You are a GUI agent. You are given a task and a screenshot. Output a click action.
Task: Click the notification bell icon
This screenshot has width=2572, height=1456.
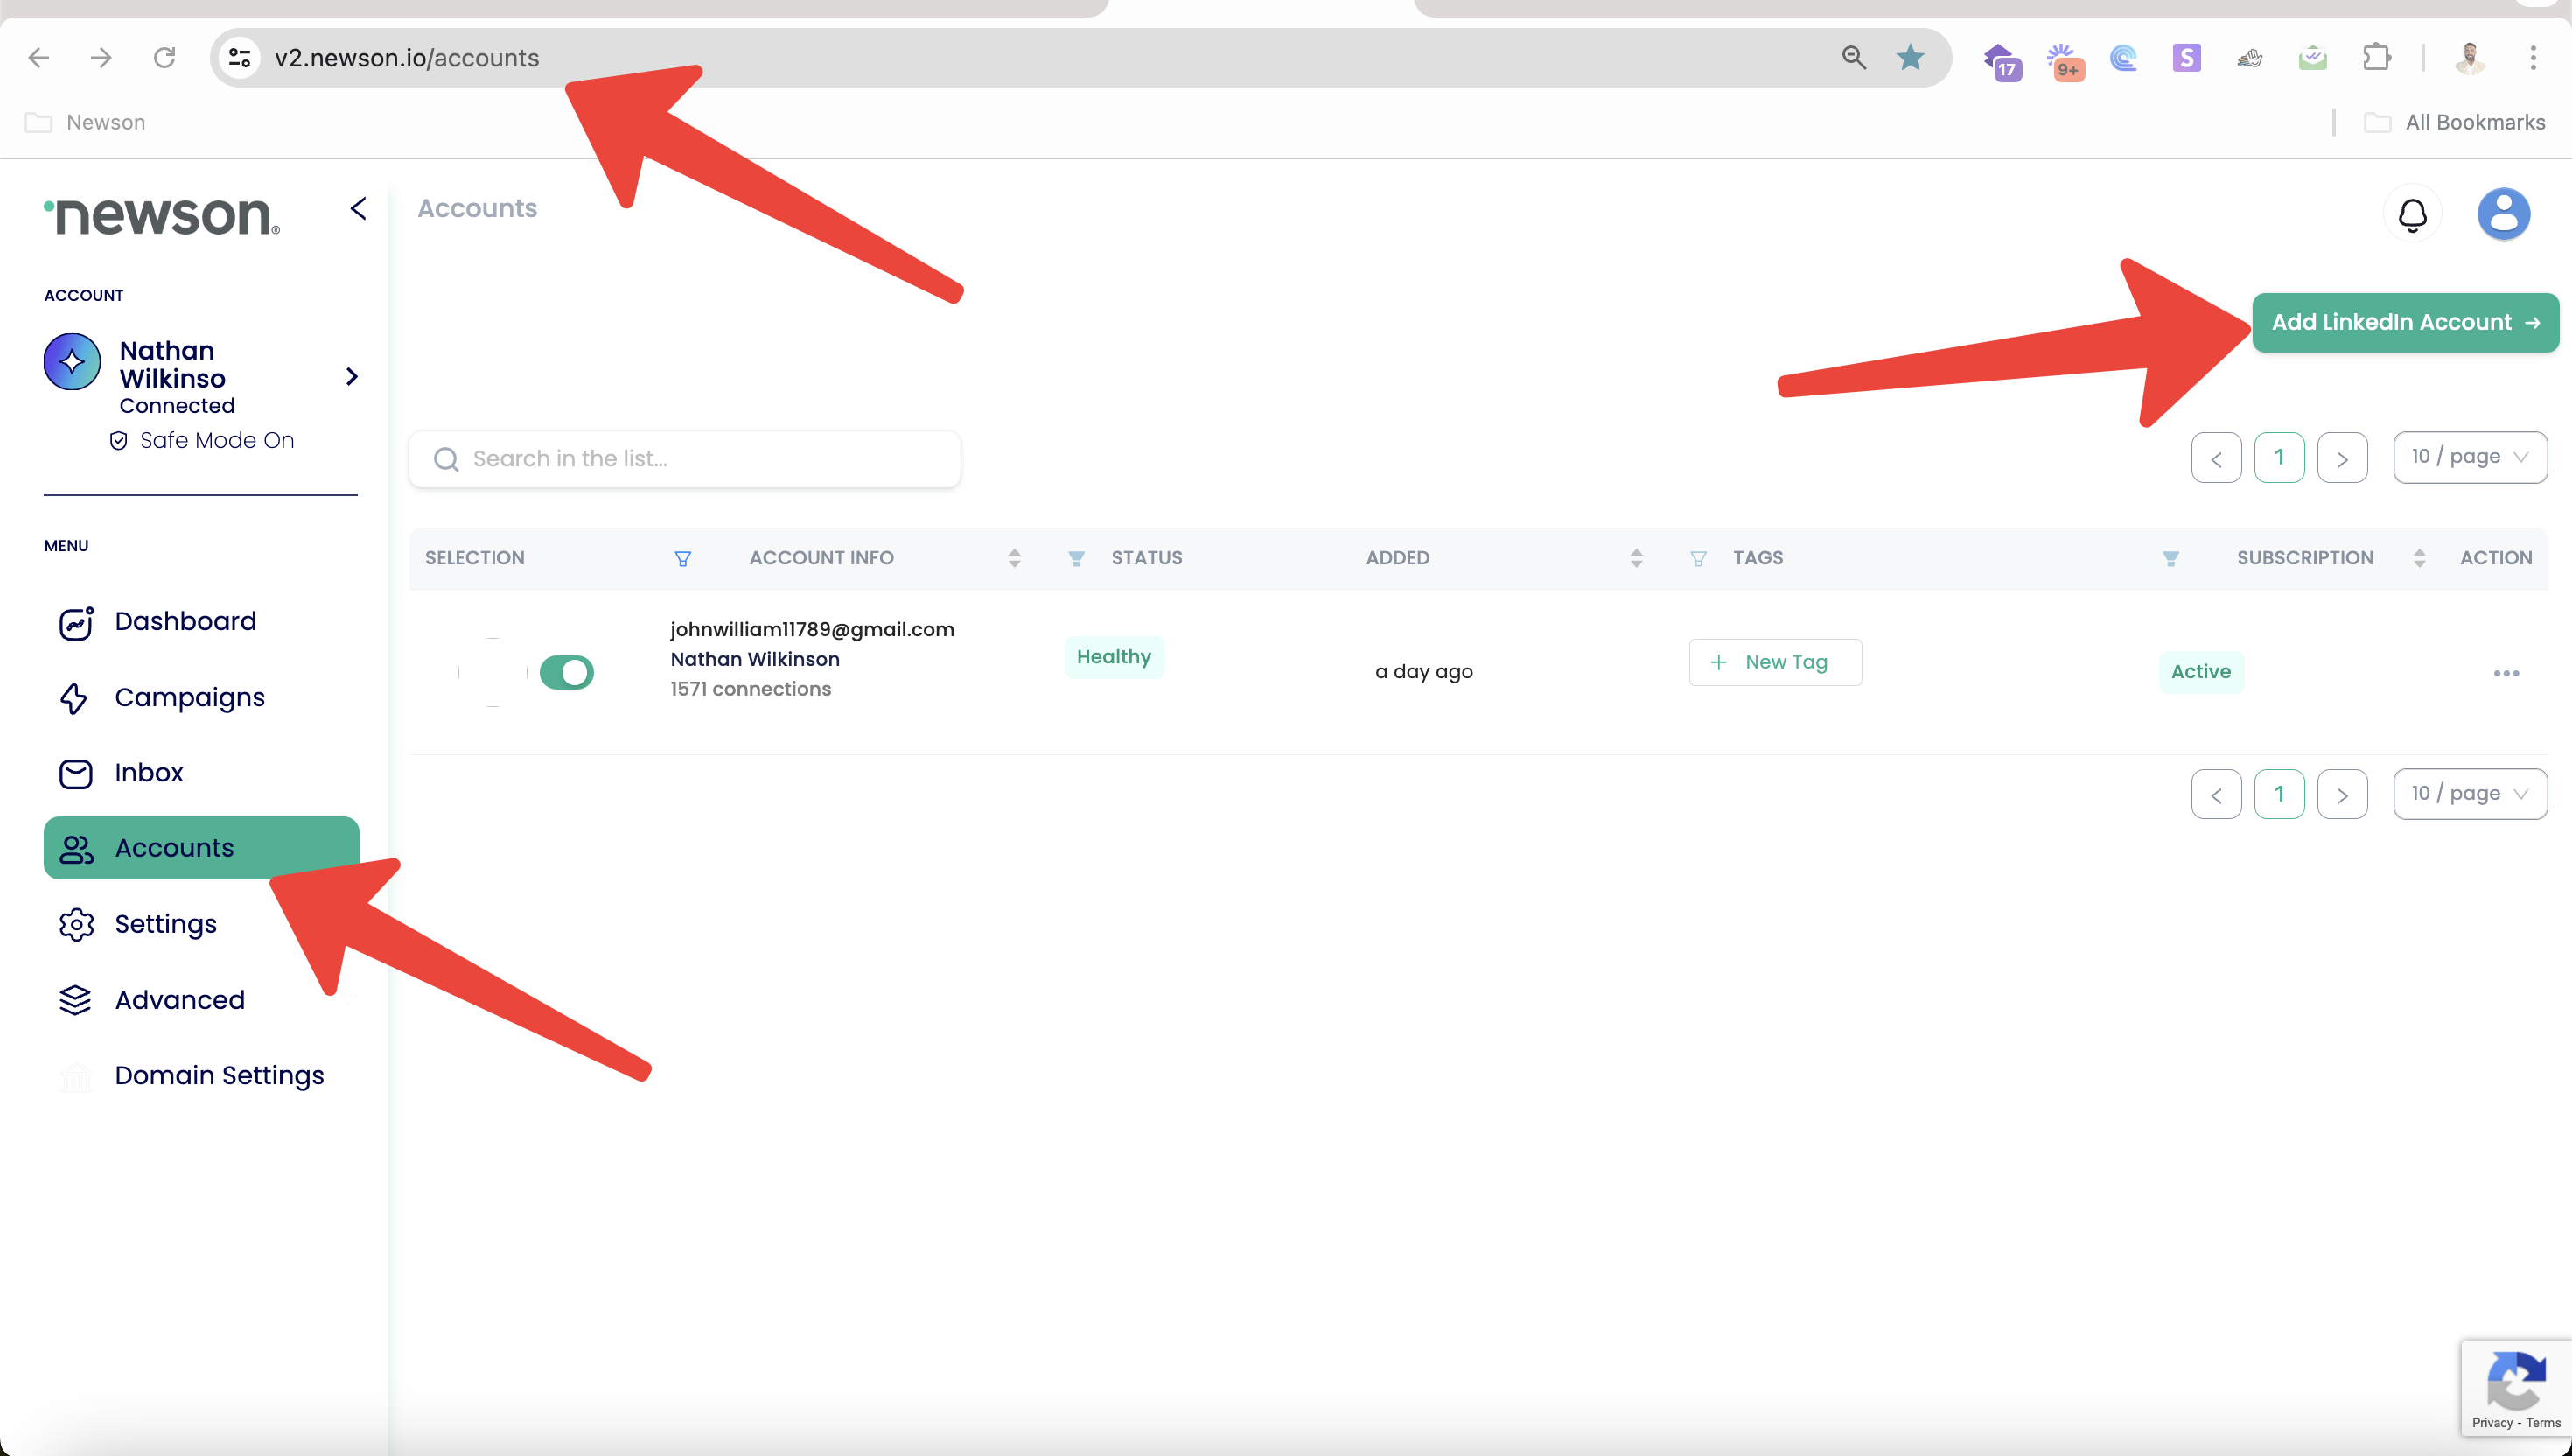[x=2412, y=214]
